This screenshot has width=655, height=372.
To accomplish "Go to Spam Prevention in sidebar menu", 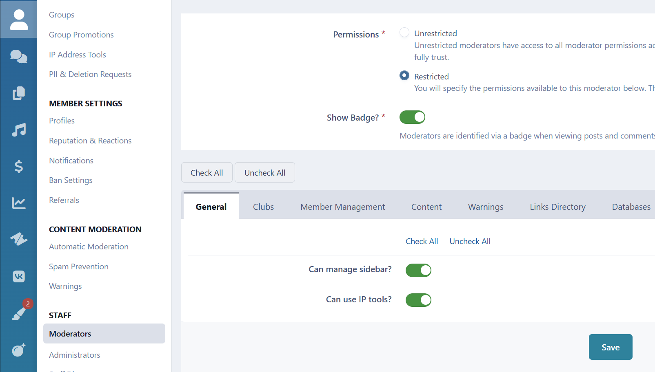I will pos(79,266).
